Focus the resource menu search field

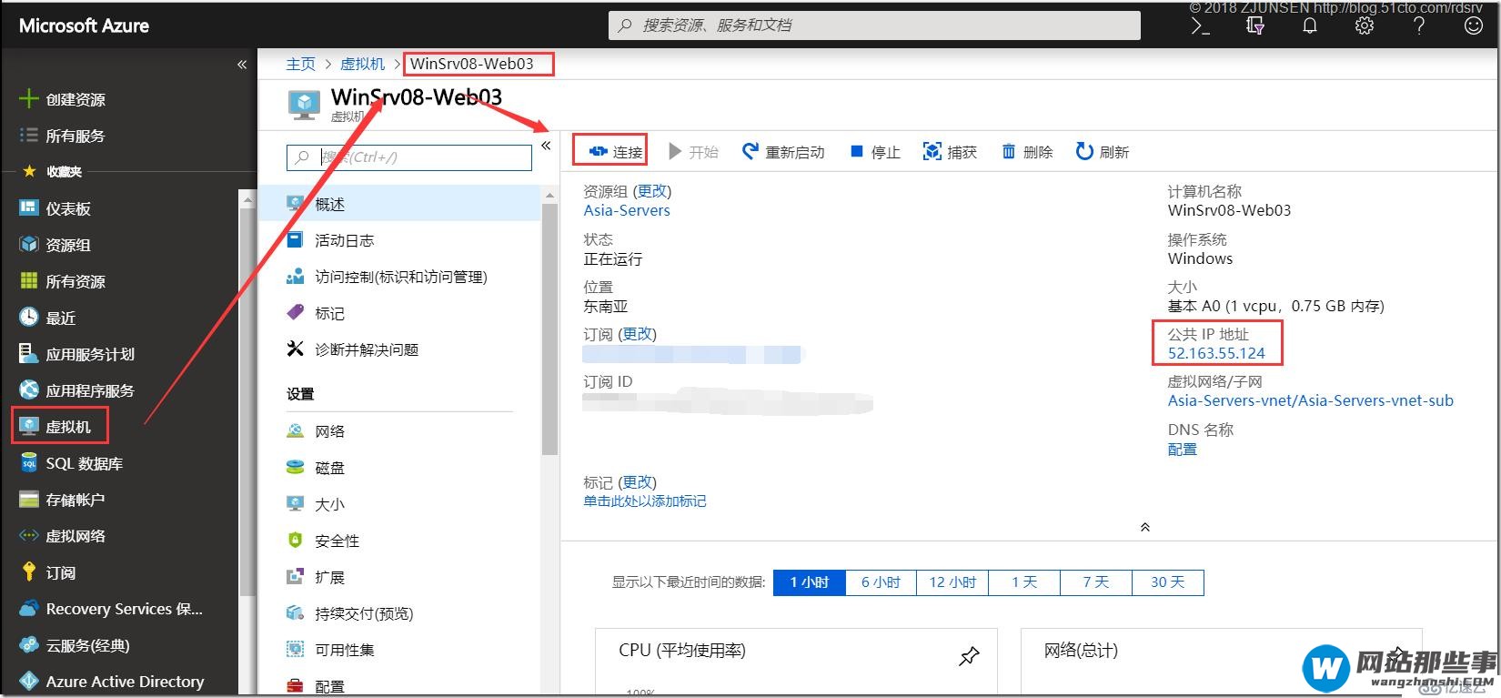[x=409, y=157]
